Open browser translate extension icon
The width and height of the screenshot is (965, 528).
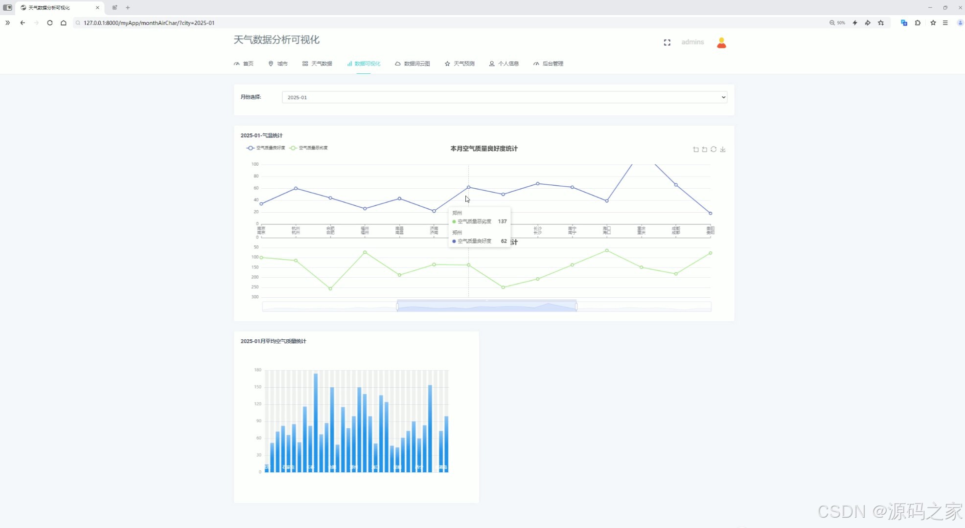[904, 23]
